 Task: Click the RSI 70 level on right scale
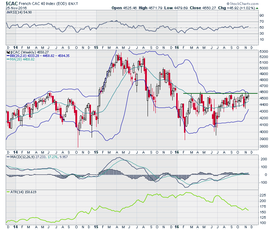[263, 22]
